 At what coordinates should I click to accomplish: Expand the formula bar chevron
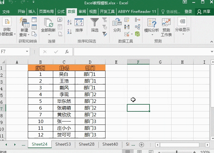pyautogui.click(x=212, y=51)
